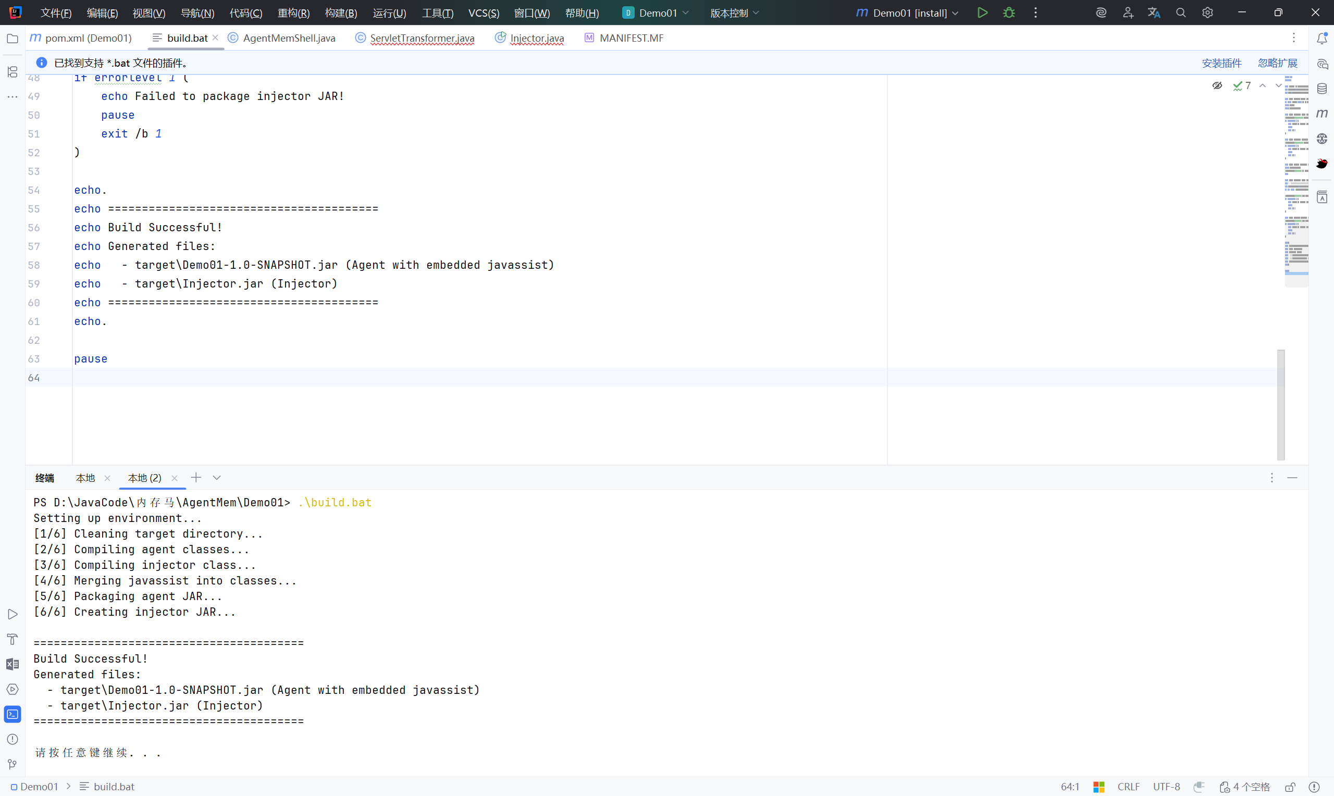
Task: Open the Database tool window
Action: [x=1321, y=89]
